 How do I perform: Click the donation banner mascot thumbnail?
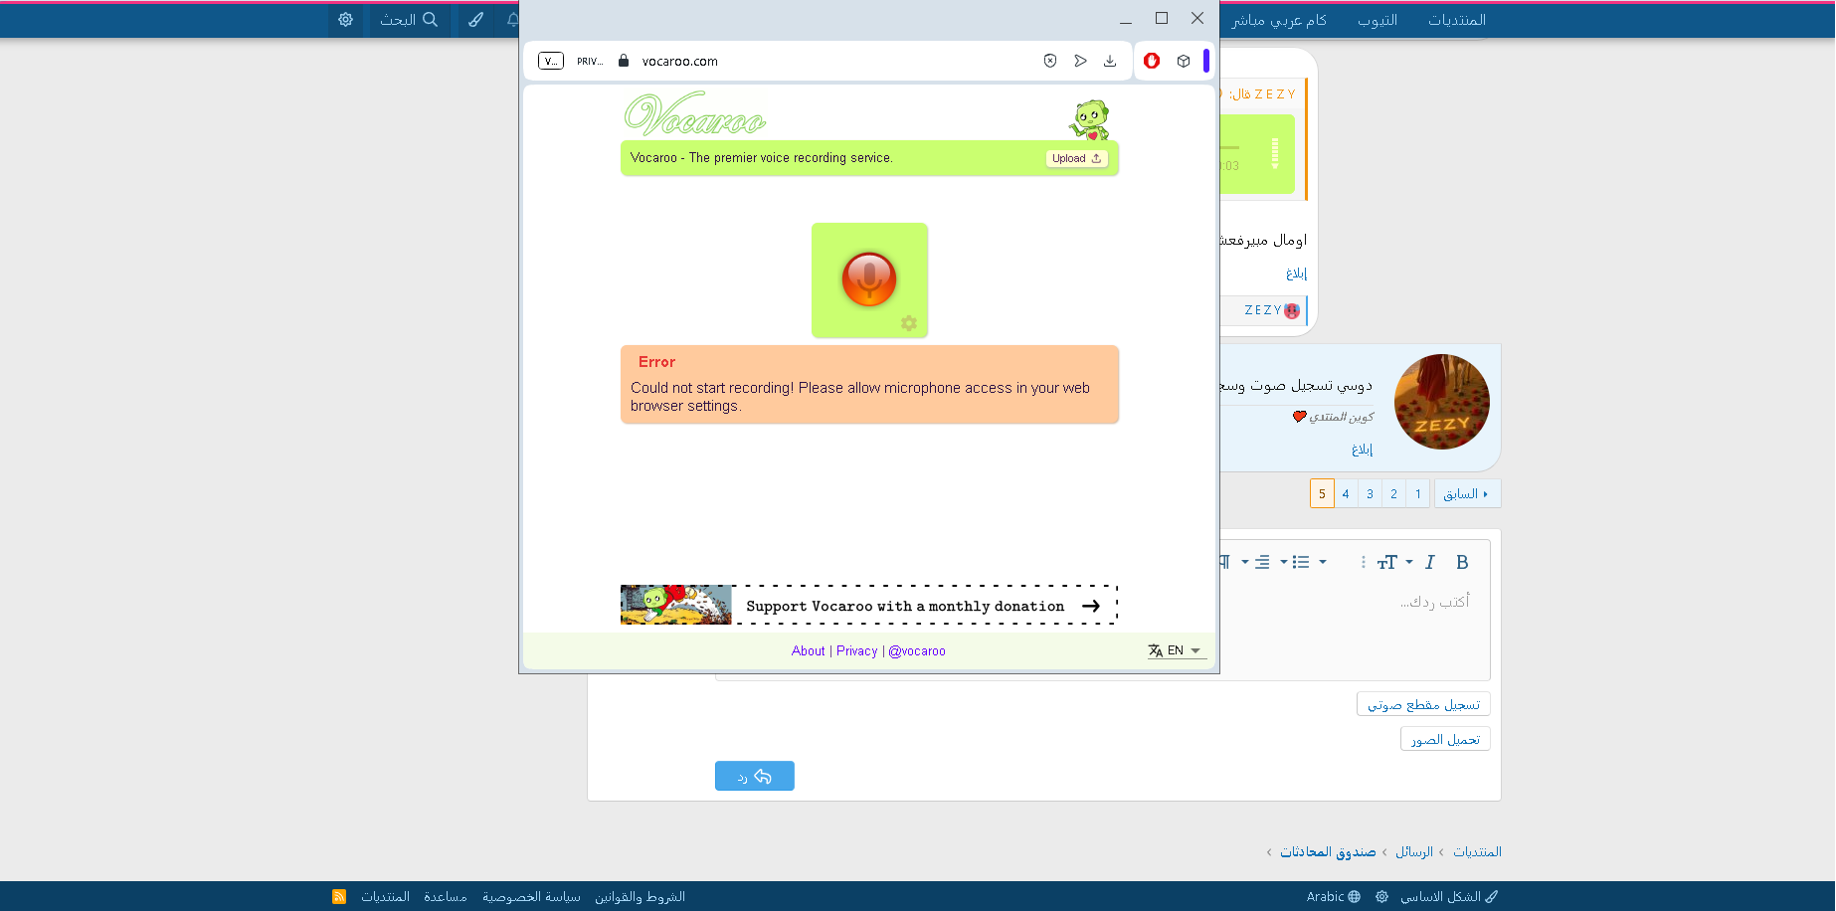pyautogui.click(x=676, y=605)
